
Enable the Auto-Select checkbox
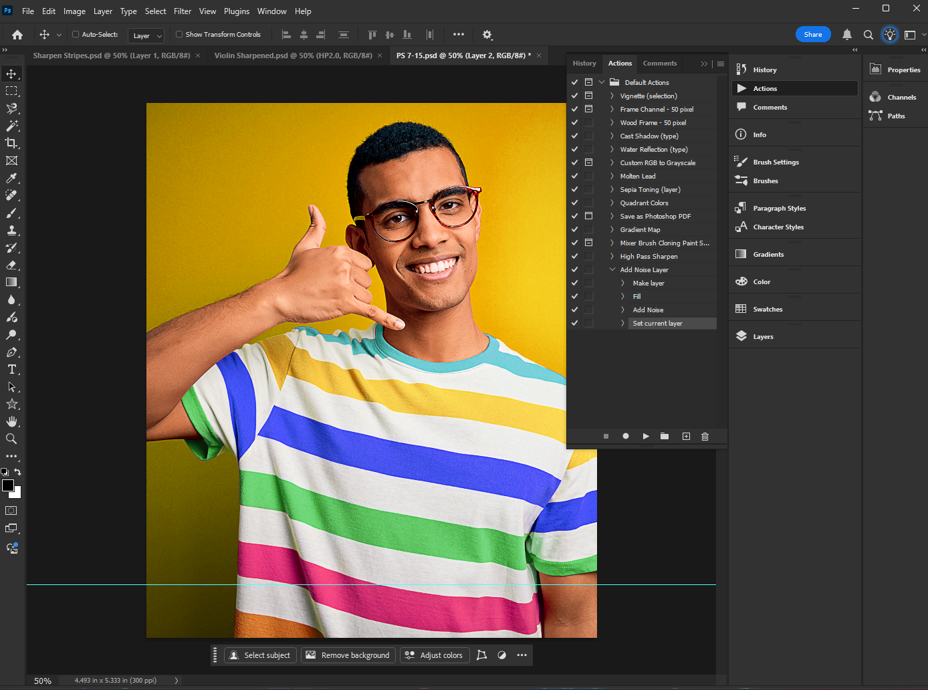click(x=76, y=35)
